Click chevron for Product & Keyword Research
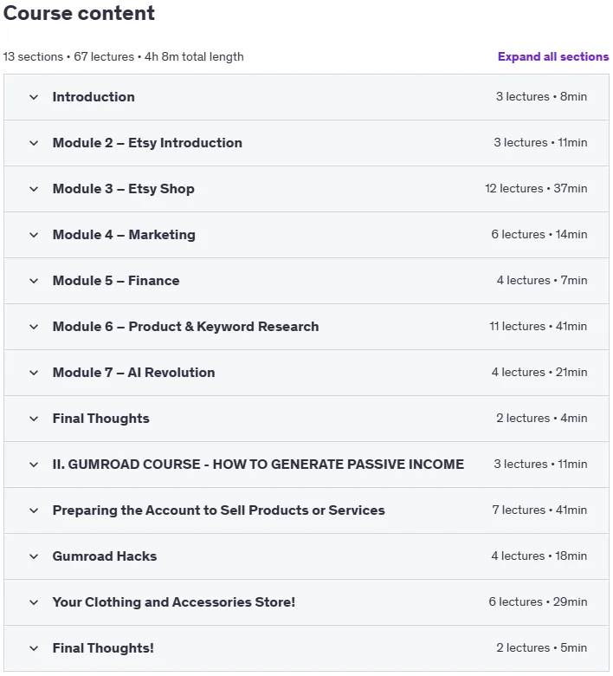Viewport: 613px width, 676px height. pyautogui.click(x=34, y=327)
